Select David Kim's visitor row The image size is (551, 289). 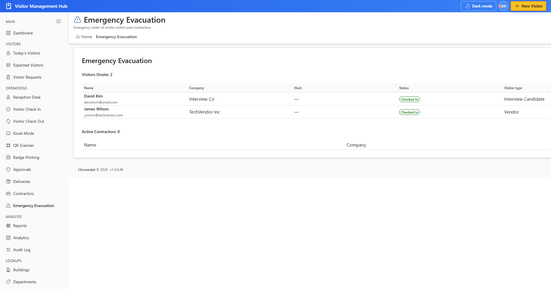click(x=316, y=99)
